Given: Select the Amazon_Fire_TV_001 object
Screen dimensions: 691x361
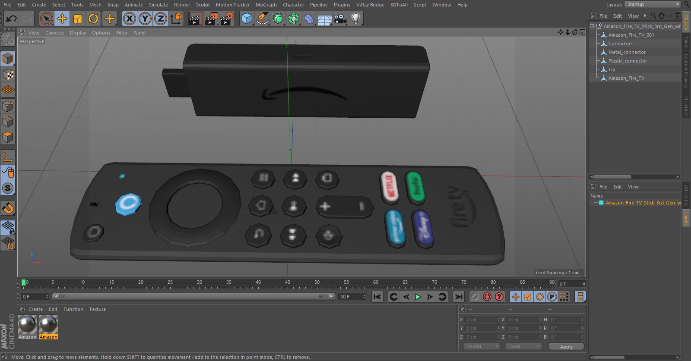Looking at the screenshot, I should click(631, 35).
